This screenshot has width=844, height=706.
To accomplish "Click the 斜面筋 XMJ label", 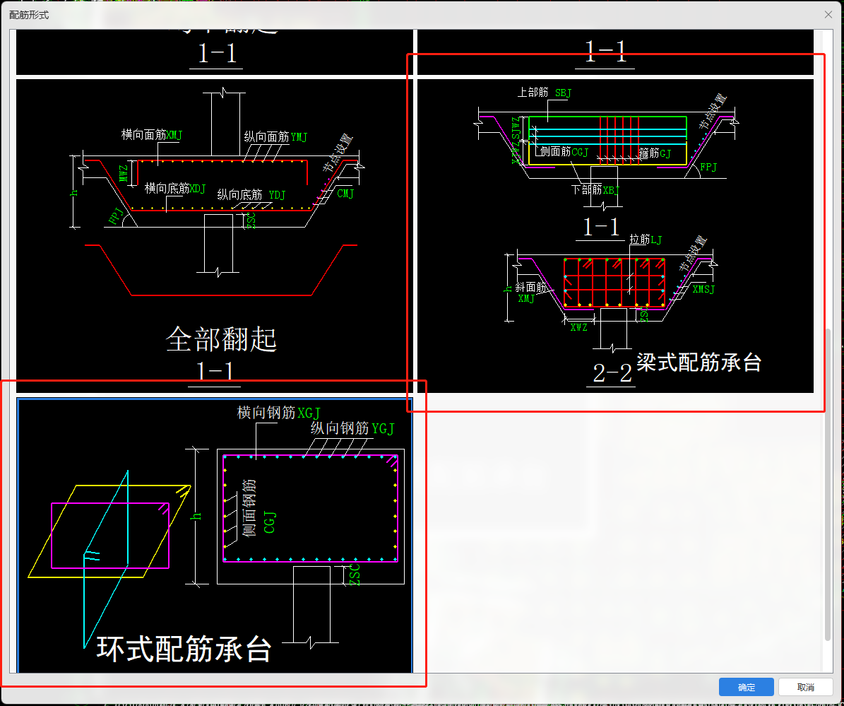I will pos(530,293).
